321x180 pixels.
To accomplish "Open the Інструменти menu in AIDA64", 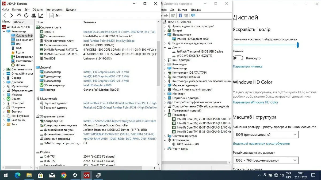I will (x=54, y=10).
